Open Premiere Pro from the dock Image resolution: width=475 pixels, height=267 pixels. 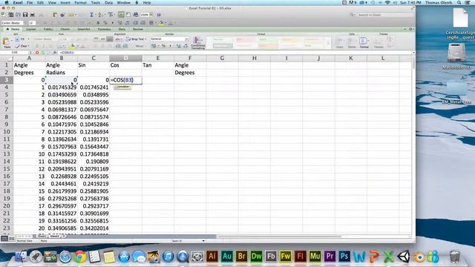(x=330, y=257)
